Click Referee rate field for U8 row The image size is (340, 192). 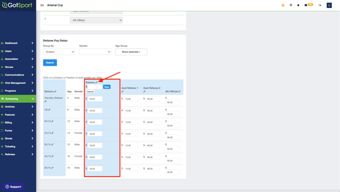point(95,110)
